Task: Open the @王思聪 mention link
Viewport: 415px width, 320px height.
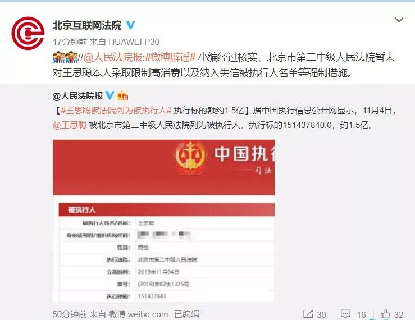Action: coord(70,125)
